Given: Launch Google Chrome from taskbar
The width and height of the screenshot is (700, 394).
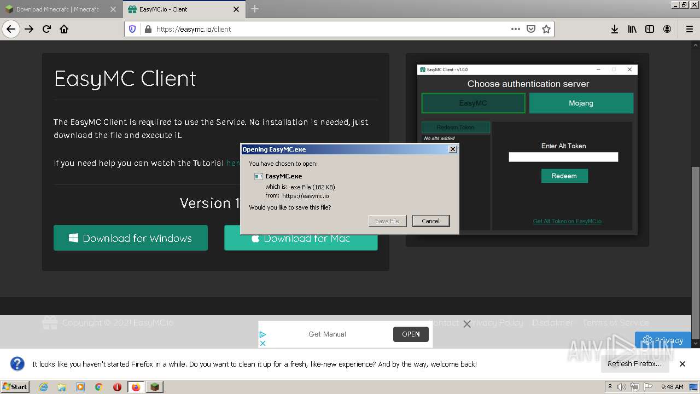Looking at the screenshot, I should tap(98, 387).
